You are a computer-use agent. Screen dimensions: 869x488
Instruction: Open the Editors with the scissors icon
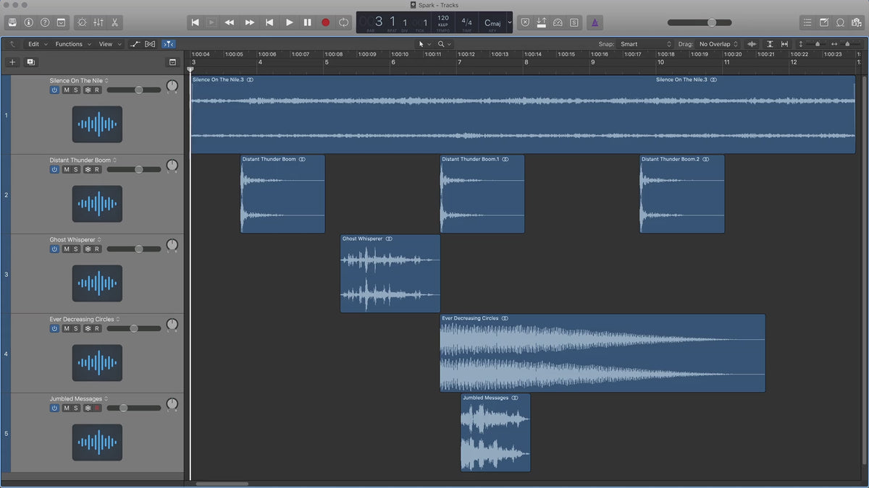[115, 22]
